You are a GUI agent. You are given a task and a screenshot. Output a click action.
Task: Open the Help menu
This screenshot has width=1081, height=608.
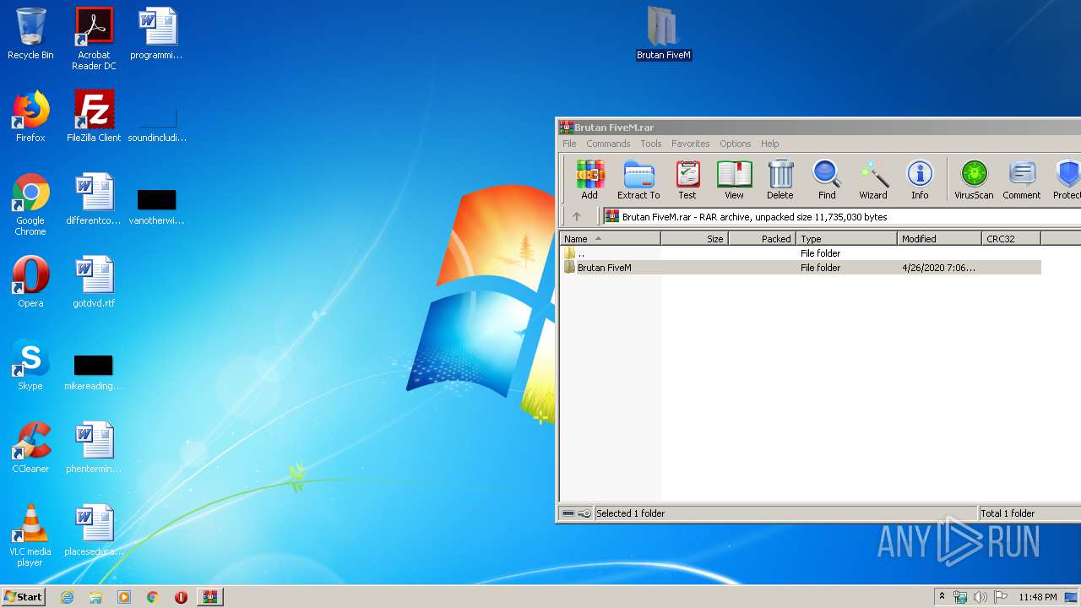[x=769, y=144]
